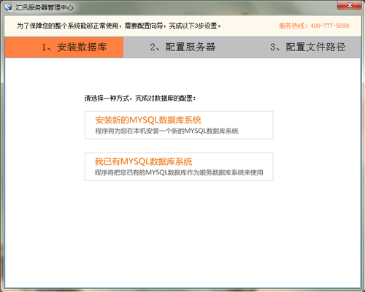The width and height of the screenshot is (365, 292).
Task: Click the orange heading 我已有MYSQL数据库系统
Action: 144,161
